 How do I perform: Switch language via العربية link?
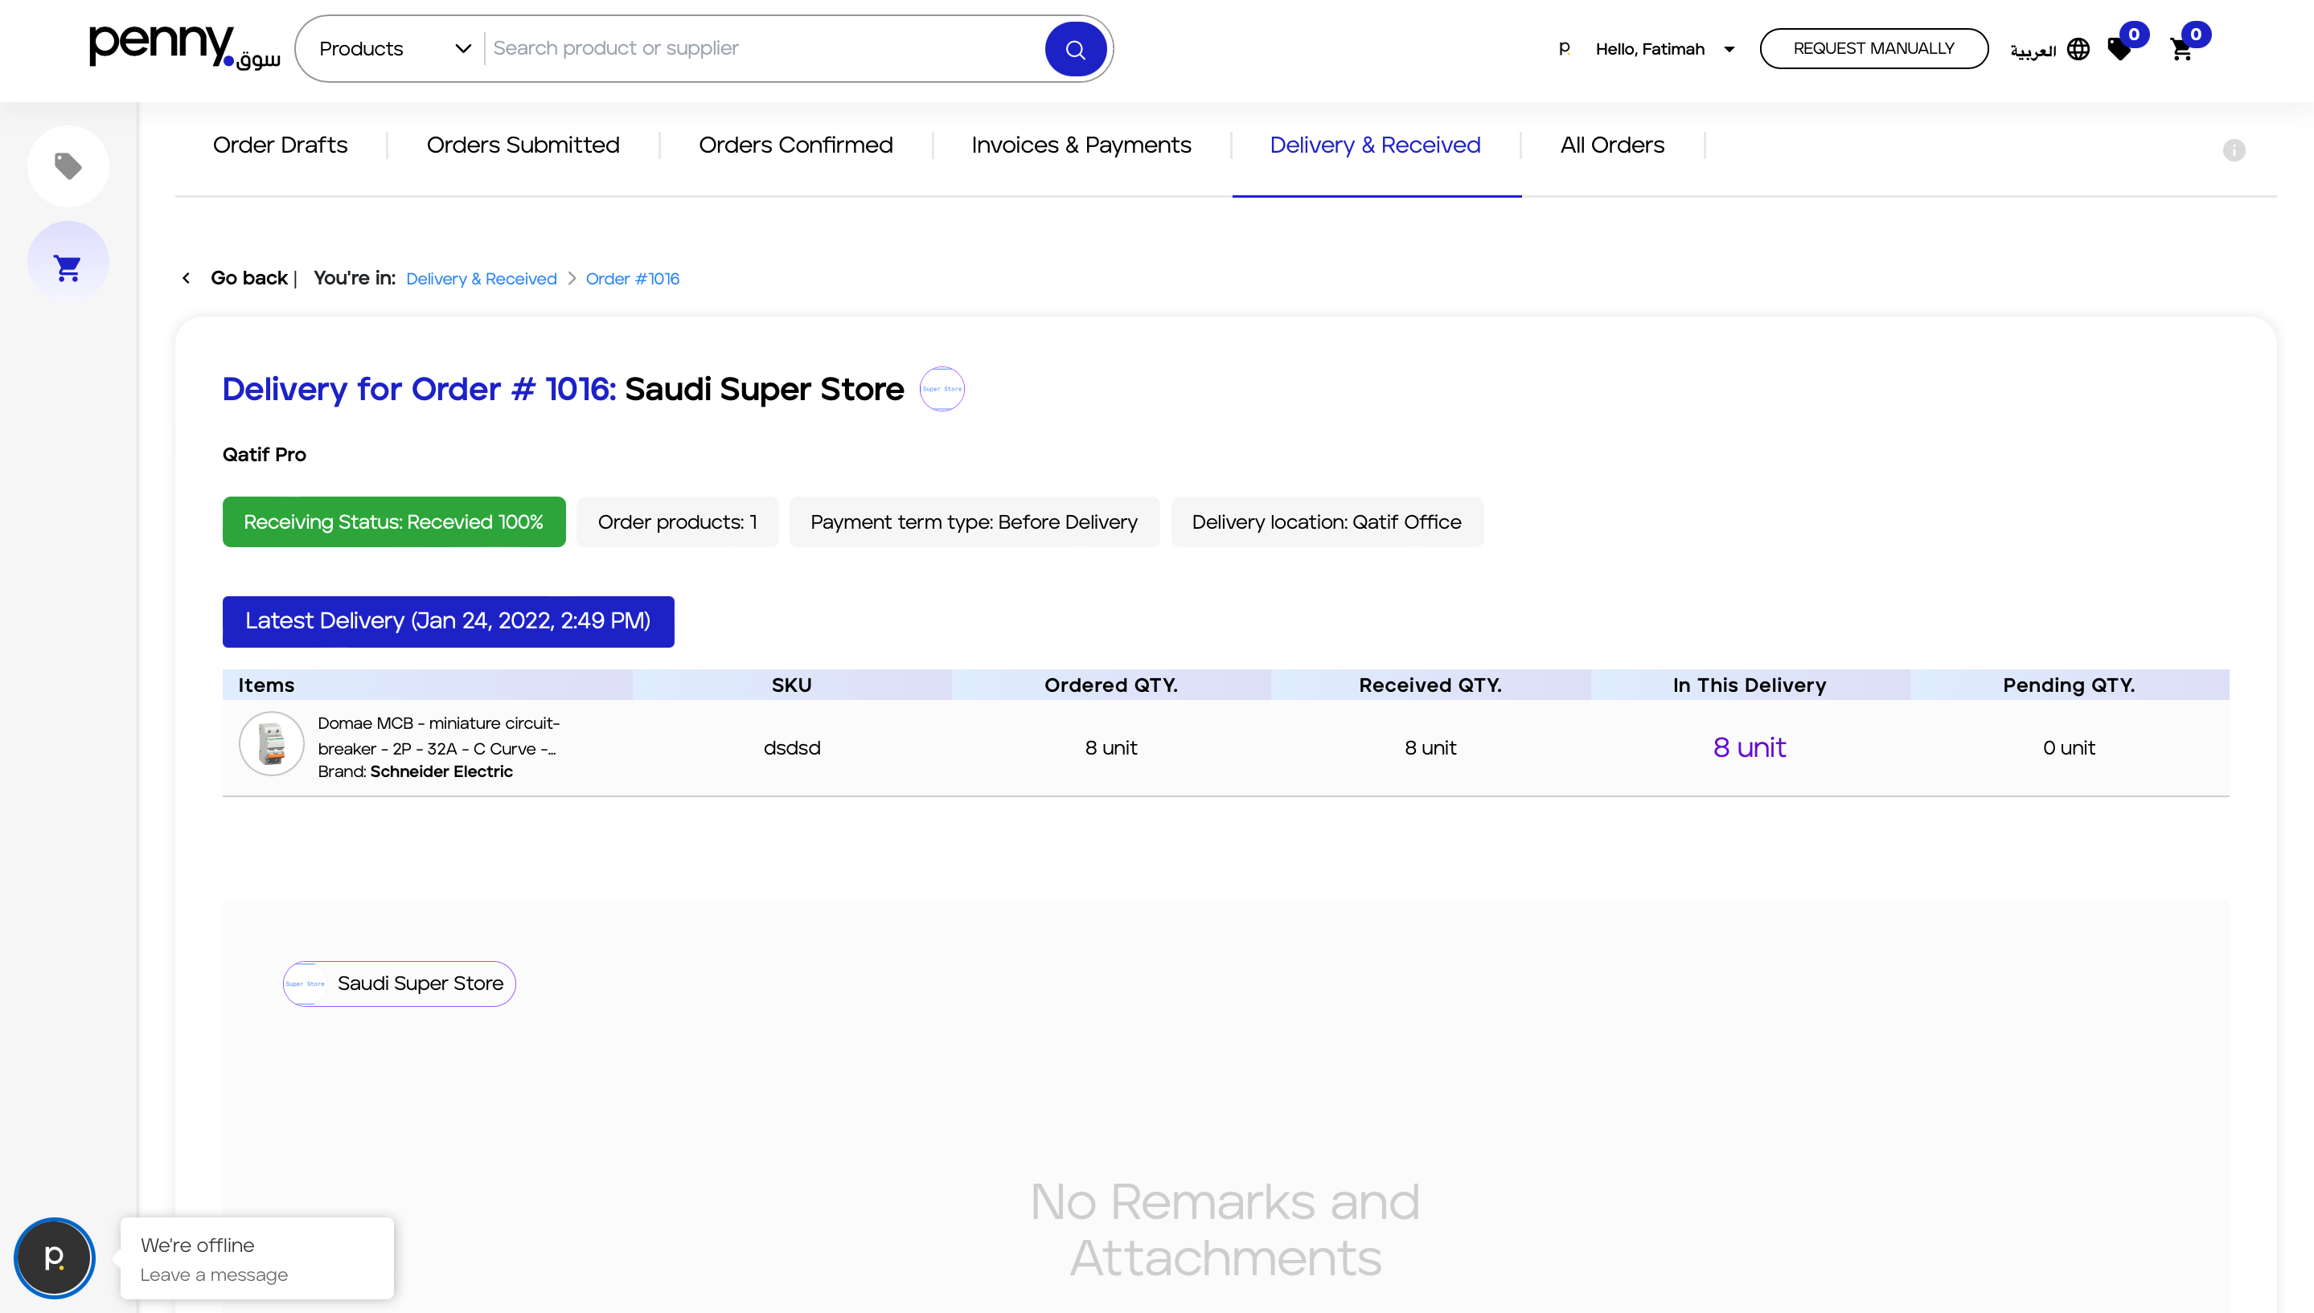pyautogui.click(x=2033, y=51)
